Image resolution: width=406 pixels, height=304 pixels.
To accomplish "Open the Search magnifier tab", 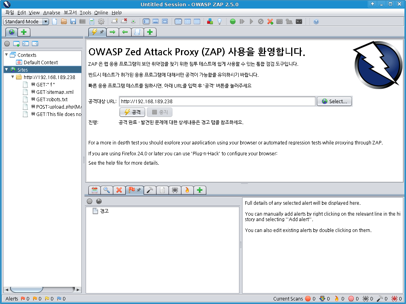I will click(x=107, y=190).
